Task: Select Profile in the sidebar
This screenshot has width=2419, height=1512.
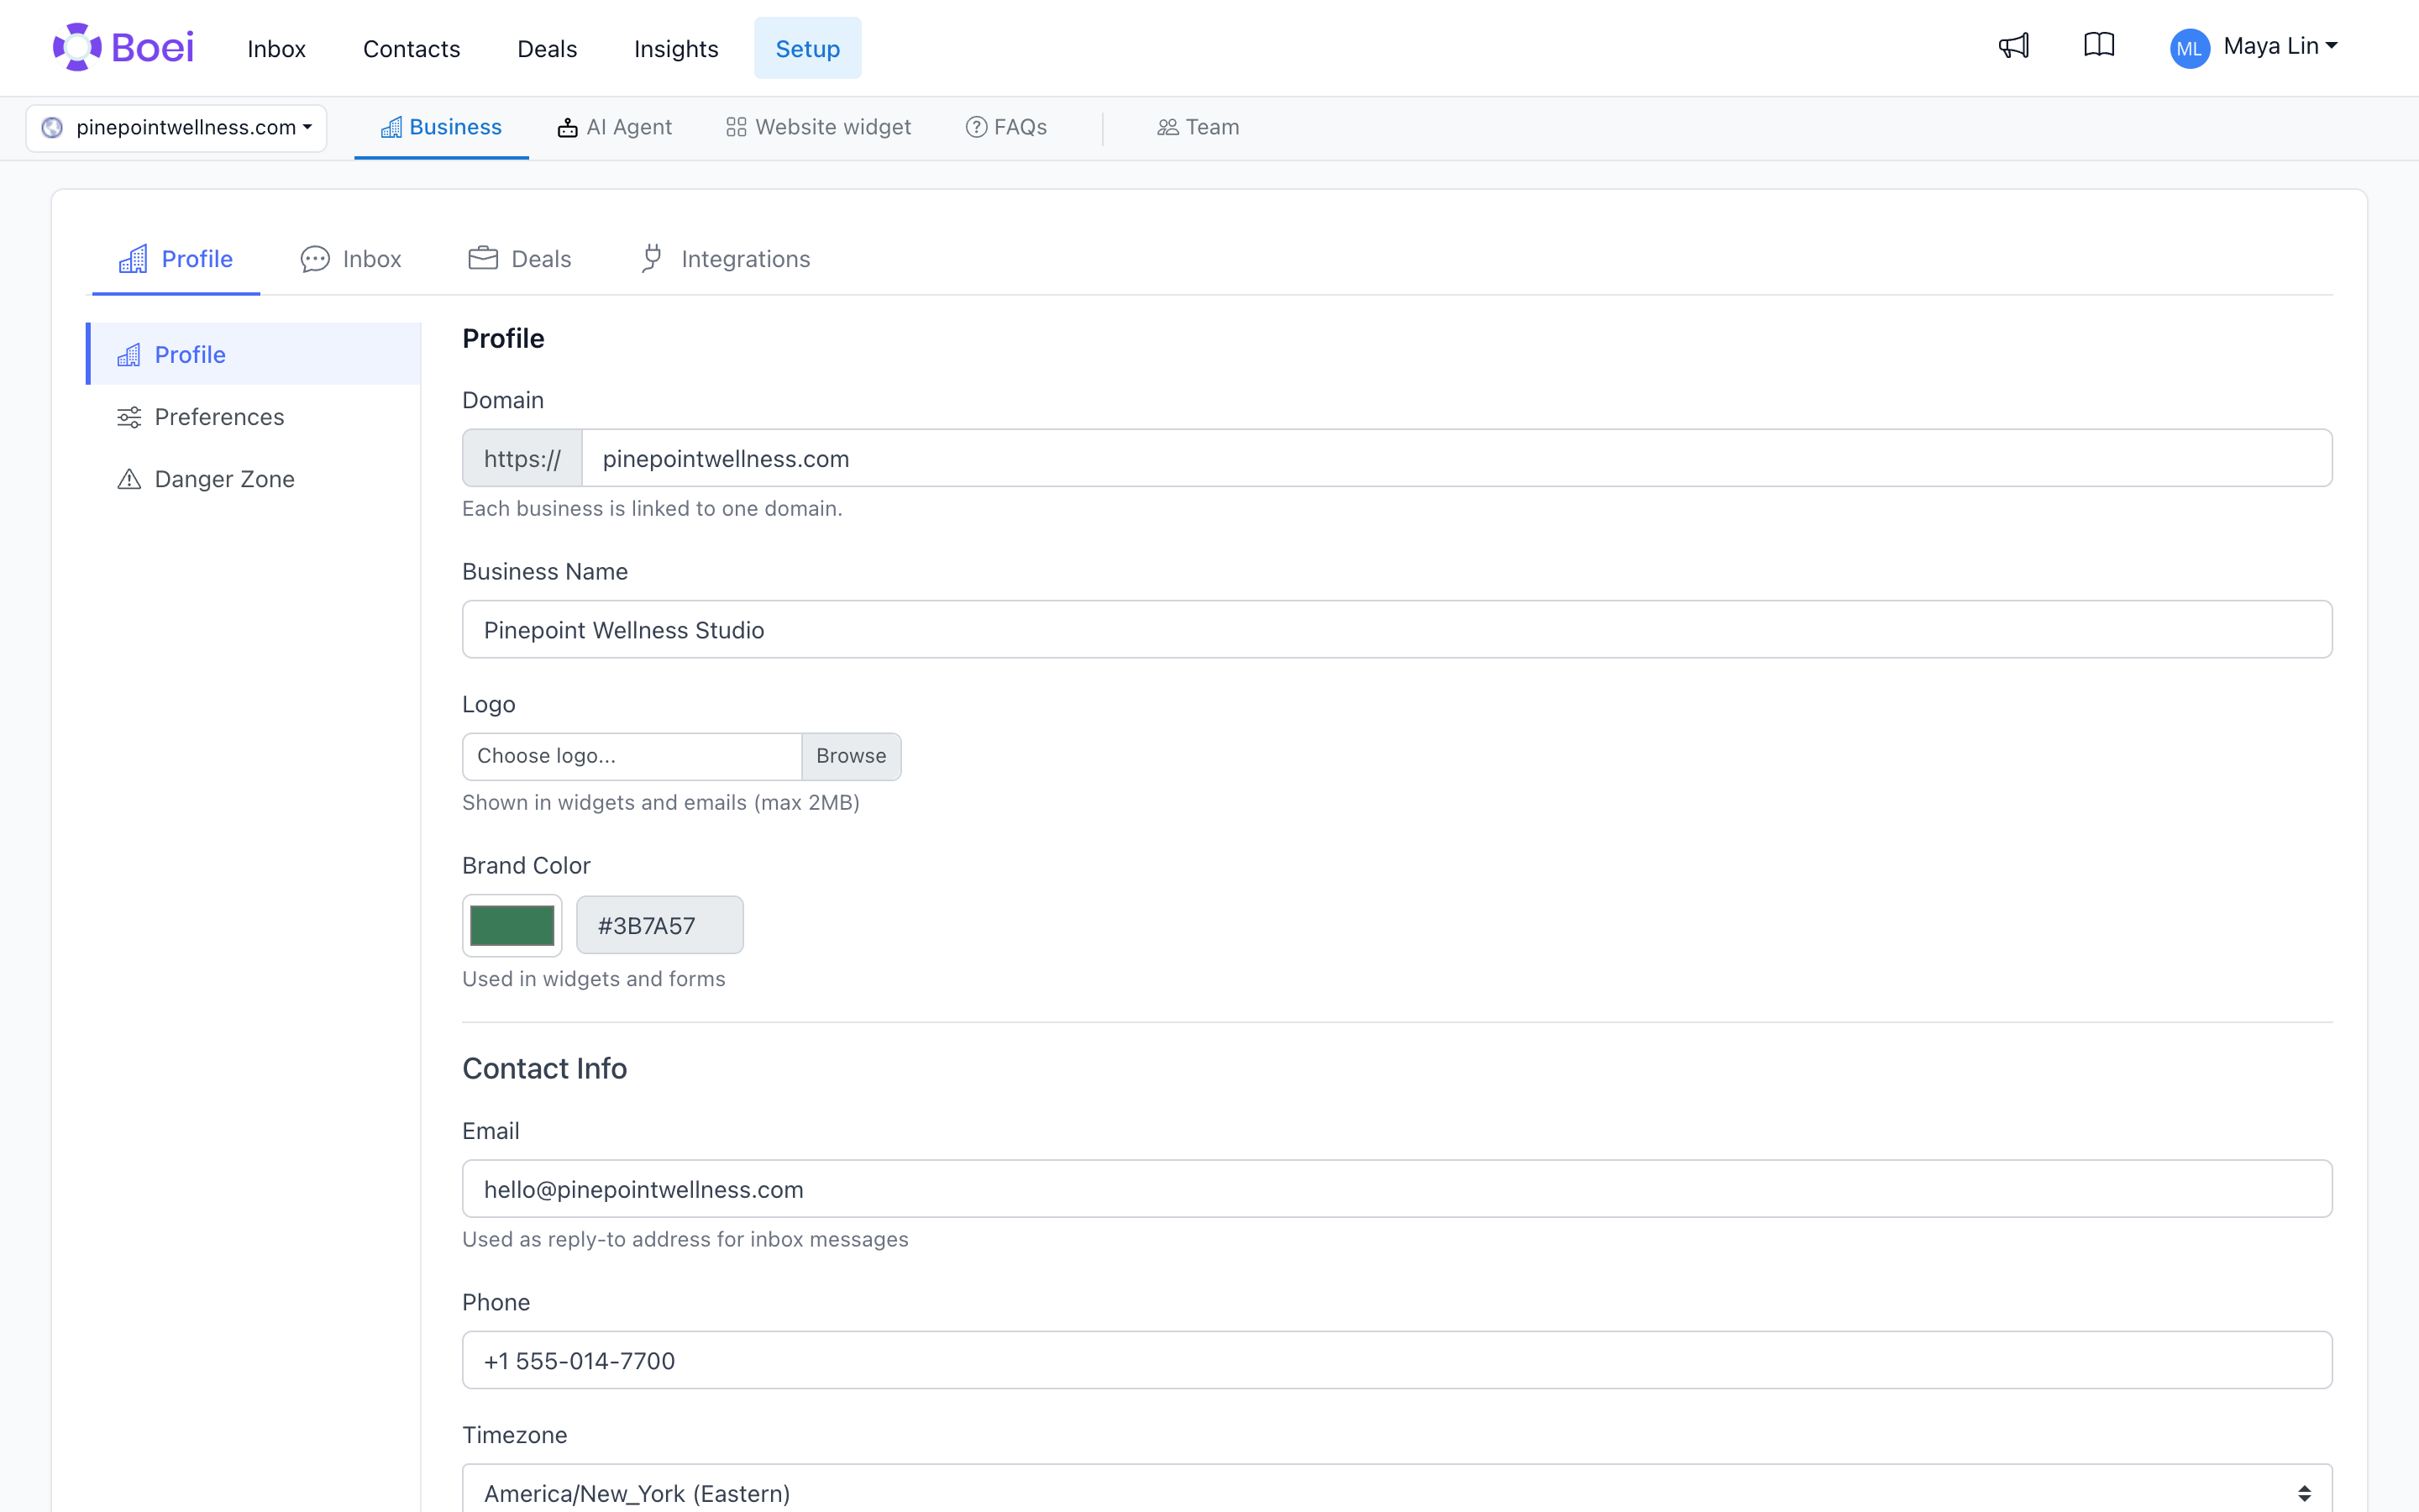Action: coord(254,354)
